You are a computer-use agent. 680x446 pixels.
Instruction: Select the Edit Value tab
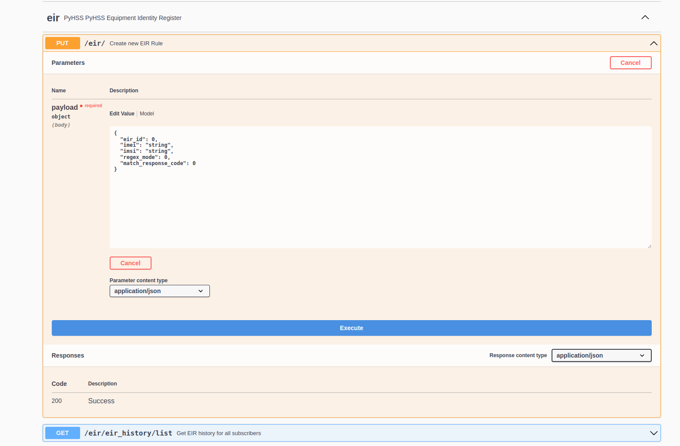pos(122,114)
